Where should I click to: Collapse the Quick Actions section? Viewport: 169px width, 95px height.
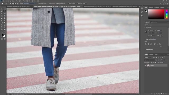pos(145,49)
